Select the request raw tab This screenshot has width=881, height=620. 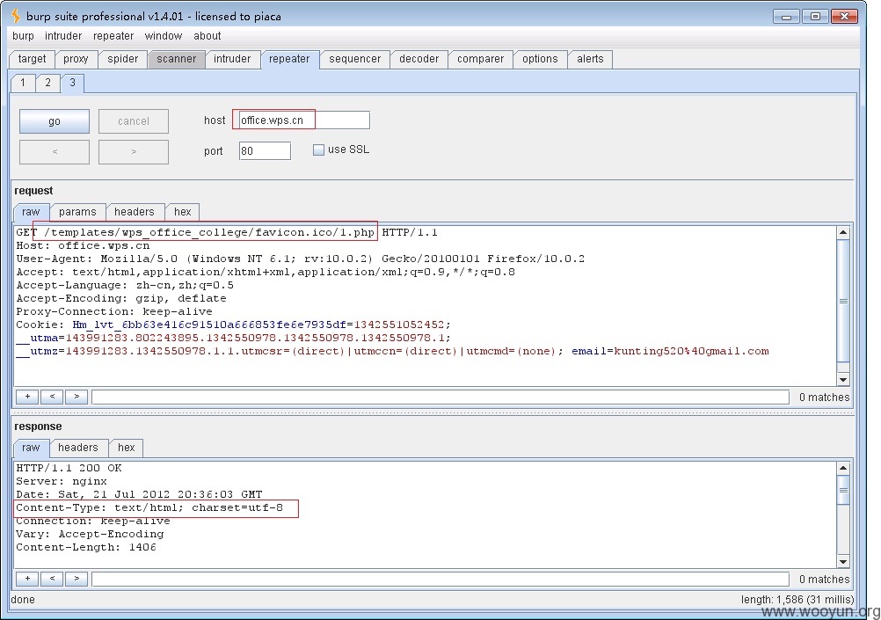pos(31,212)
